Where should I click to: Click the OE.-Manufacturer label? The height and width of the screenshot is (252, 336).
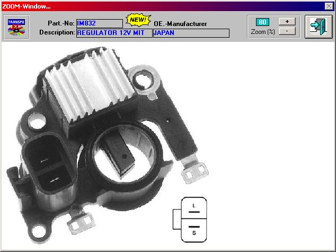tap(180, 23)
